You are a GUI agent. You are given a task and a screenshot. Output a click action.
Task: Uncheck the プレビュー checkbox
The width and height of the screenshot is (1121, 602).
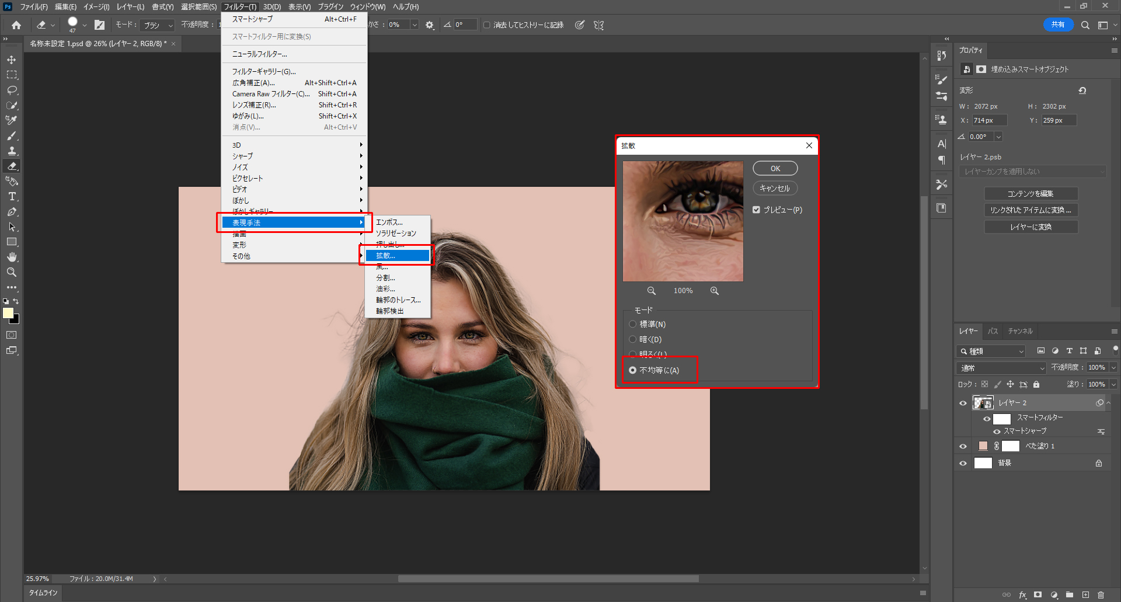[757, 210]
